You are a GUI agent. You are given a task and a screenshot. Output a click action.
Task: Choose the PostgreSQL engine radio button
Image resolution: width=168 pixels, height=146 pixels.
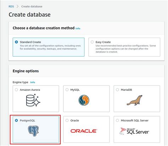(x=16, y=120)
